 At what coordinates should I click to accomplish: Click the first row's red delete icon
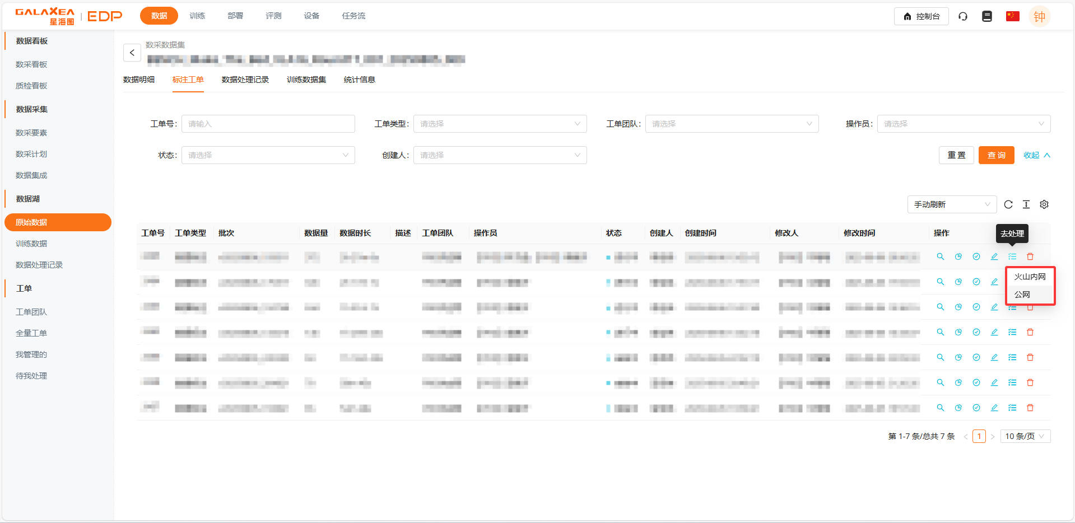pyautogui.click(x=1030, y=256)
